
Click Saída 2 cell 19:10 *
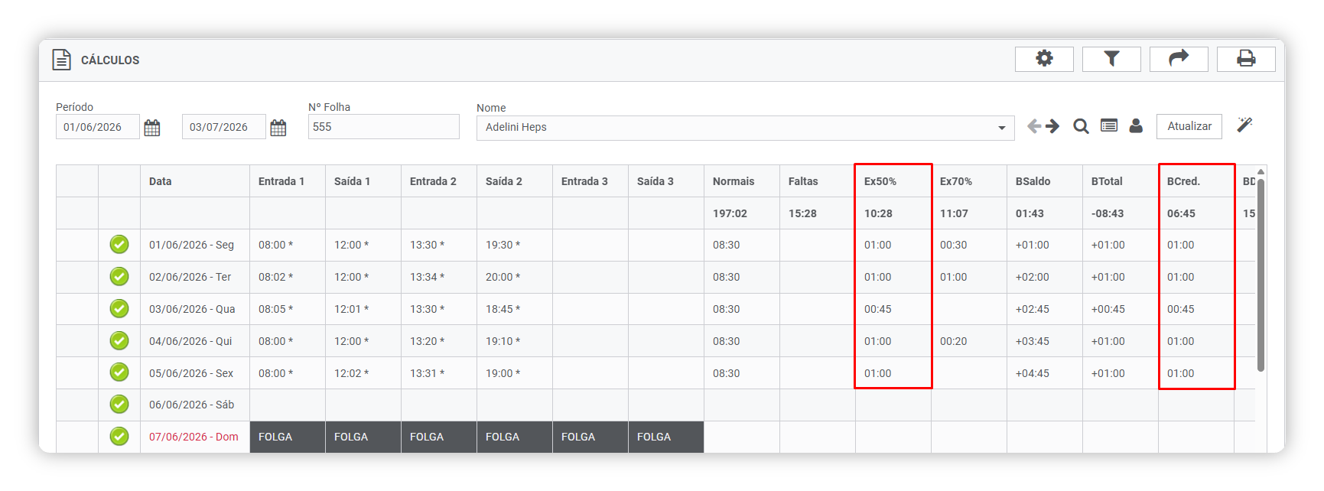tap(515, 341)
